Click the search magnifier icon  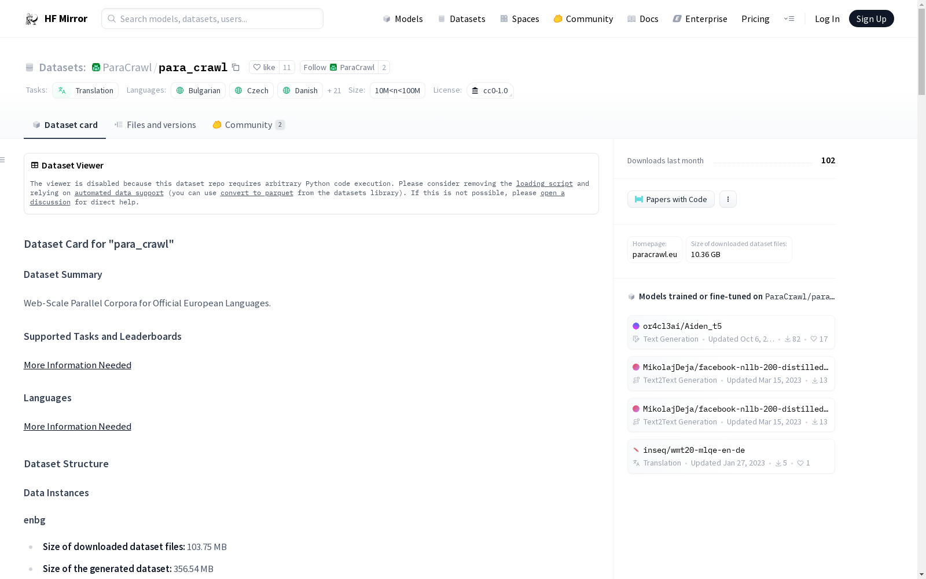click(112, 19)
